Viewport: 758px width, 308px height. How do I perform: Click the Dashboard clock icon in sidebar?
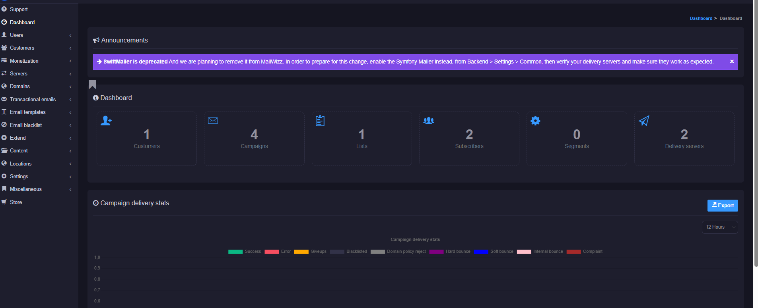pyautogui.click(x=4, y=22)
